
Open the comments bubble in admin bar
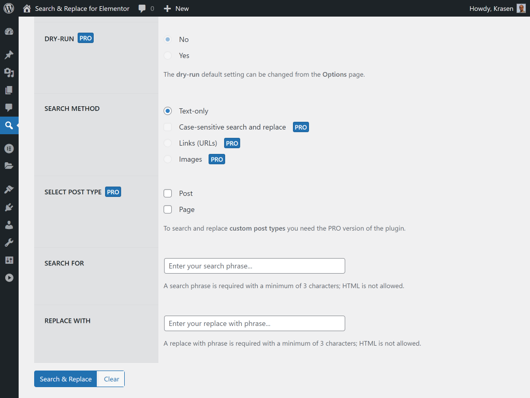tap(142, 8)
